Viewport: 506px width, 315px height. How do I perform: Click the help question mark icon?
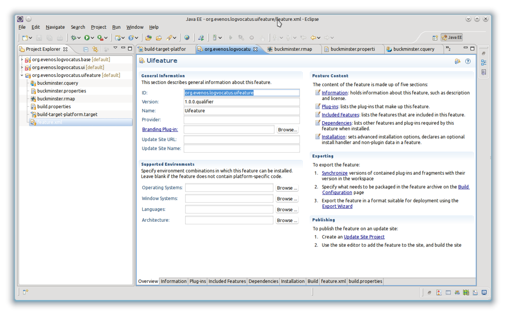tap(468, 61)
